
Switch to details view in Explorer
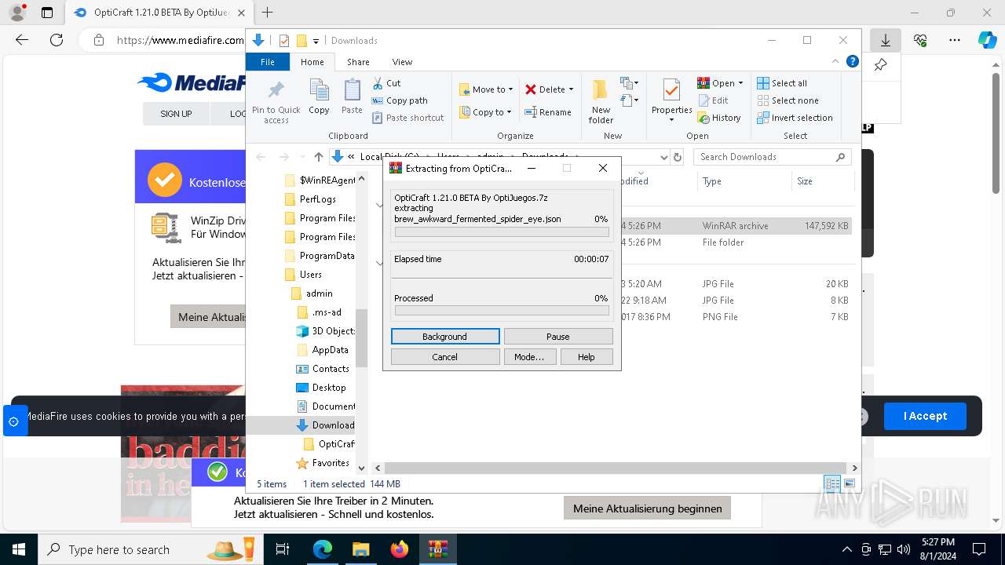pyautogui.click(x=832, y=483)
